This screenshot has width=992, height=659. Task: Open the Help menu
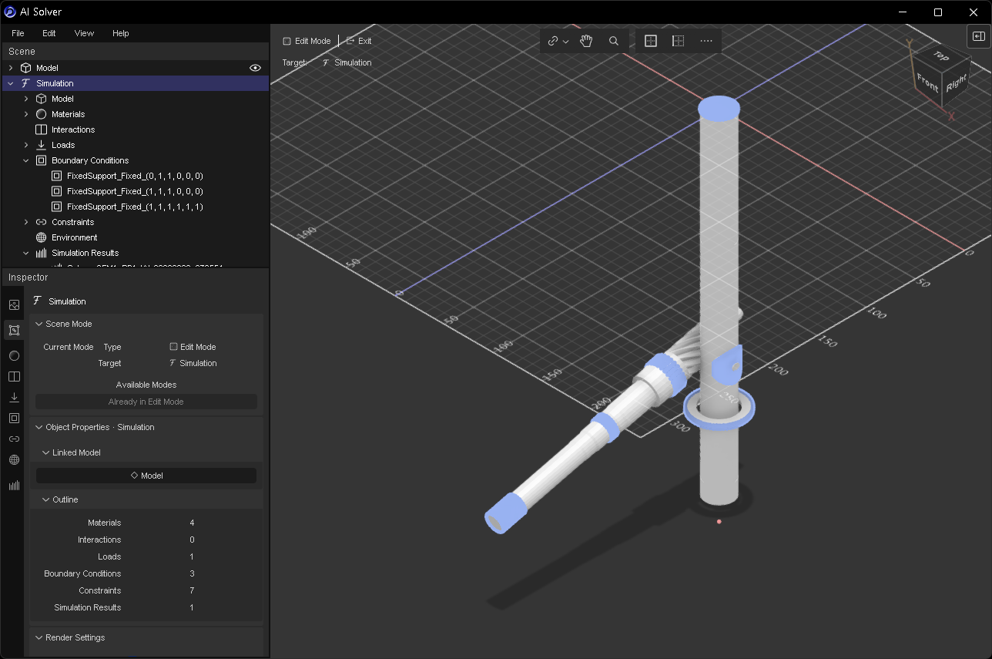pos(121,33)
